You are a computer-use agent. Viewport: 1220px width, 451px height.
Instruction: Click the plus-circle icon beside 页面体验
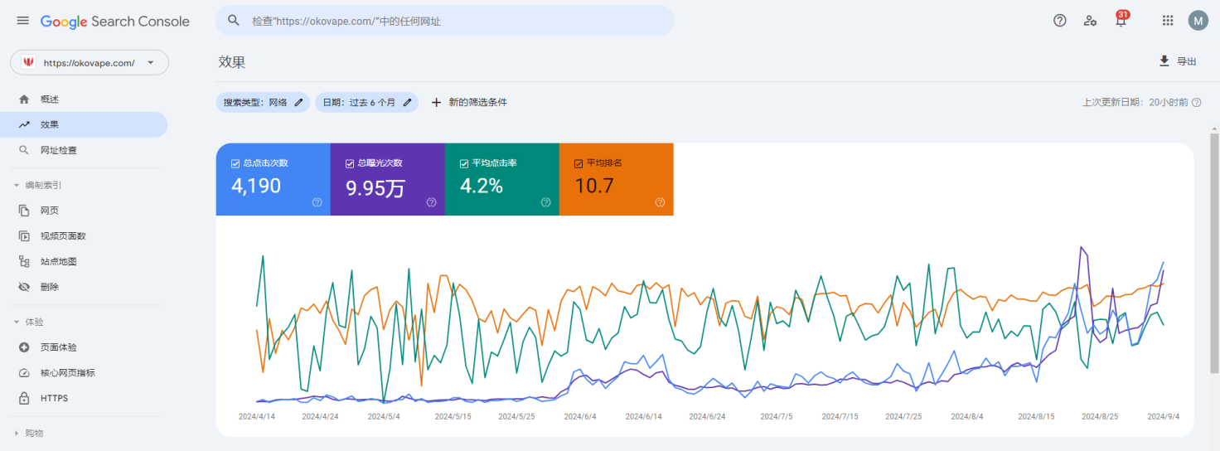click(24, 347)
